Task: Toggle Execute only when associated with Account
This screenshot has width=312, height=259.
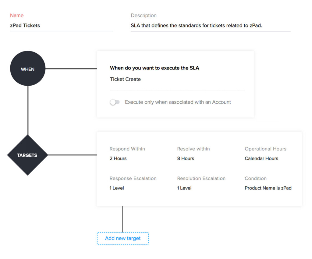Action: coord(115,102)
